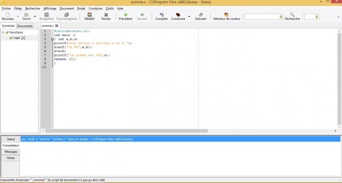Click the Compiler toolbar icon
Screen dimensions: 342x183
pyautogui.click(x=162, y=15)
